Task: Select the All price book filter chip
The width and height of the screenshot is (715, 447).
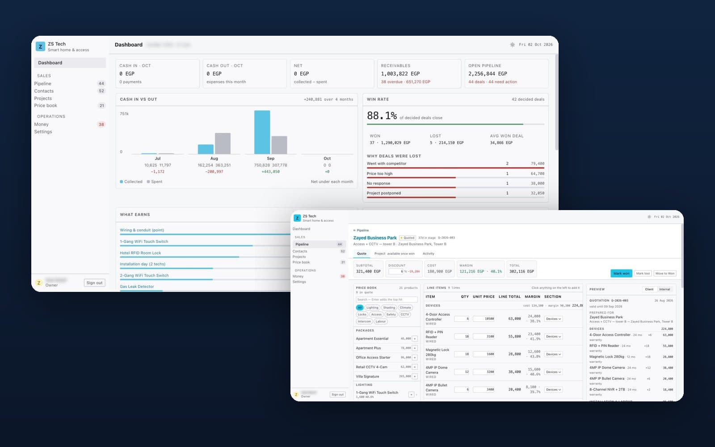Action: 360,308
